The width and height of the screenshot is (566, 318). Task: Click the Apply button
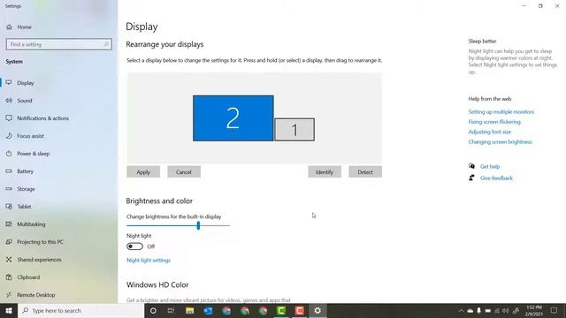[143, 172]
